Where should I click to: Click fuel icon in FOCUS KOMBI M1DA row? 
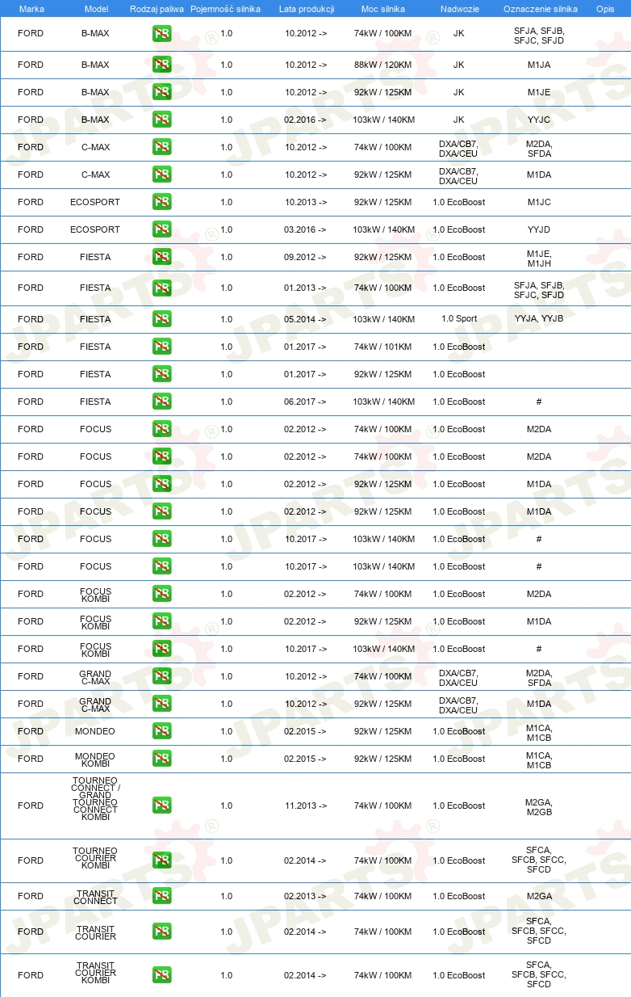click(x=161, y=621)
